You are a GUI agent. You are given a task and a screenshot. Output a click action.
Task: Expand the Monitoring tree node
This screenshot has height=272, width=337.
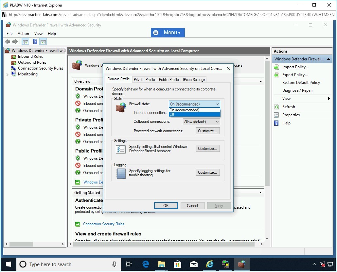coord(8,74)
